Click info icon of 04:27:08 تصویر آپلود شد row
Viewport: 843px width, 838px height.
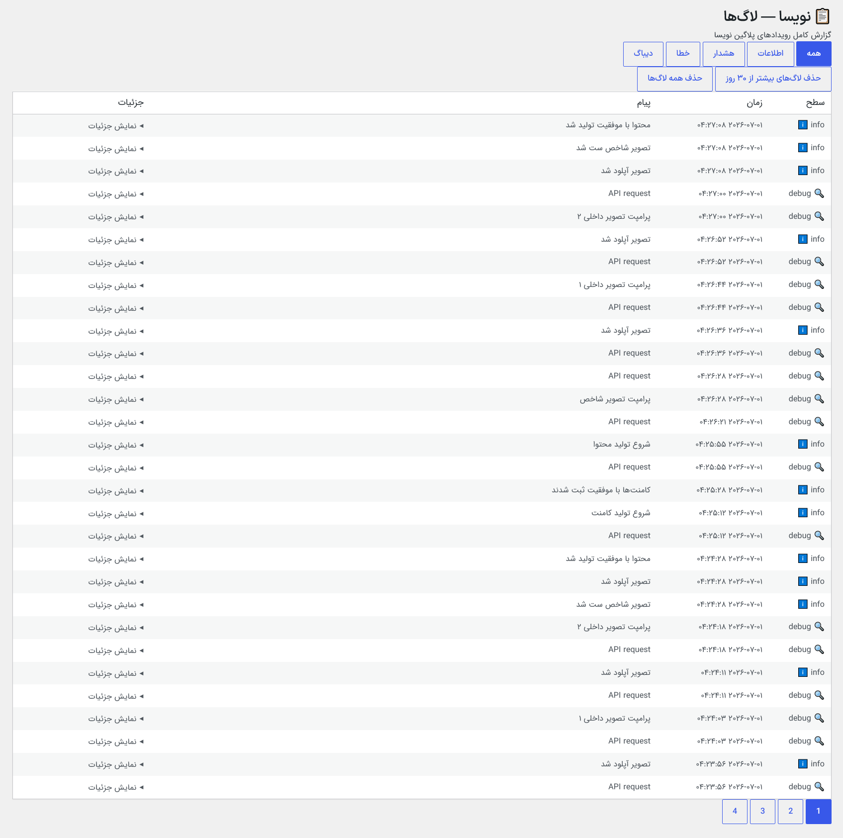[803, 171]
